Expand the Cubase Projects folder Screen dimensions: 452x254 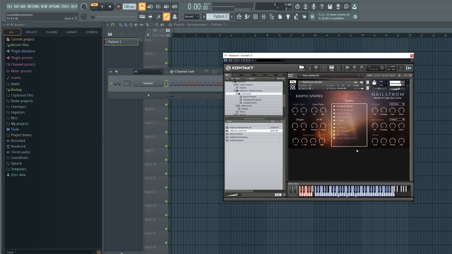pyautogui.click(x=235, y=85)
